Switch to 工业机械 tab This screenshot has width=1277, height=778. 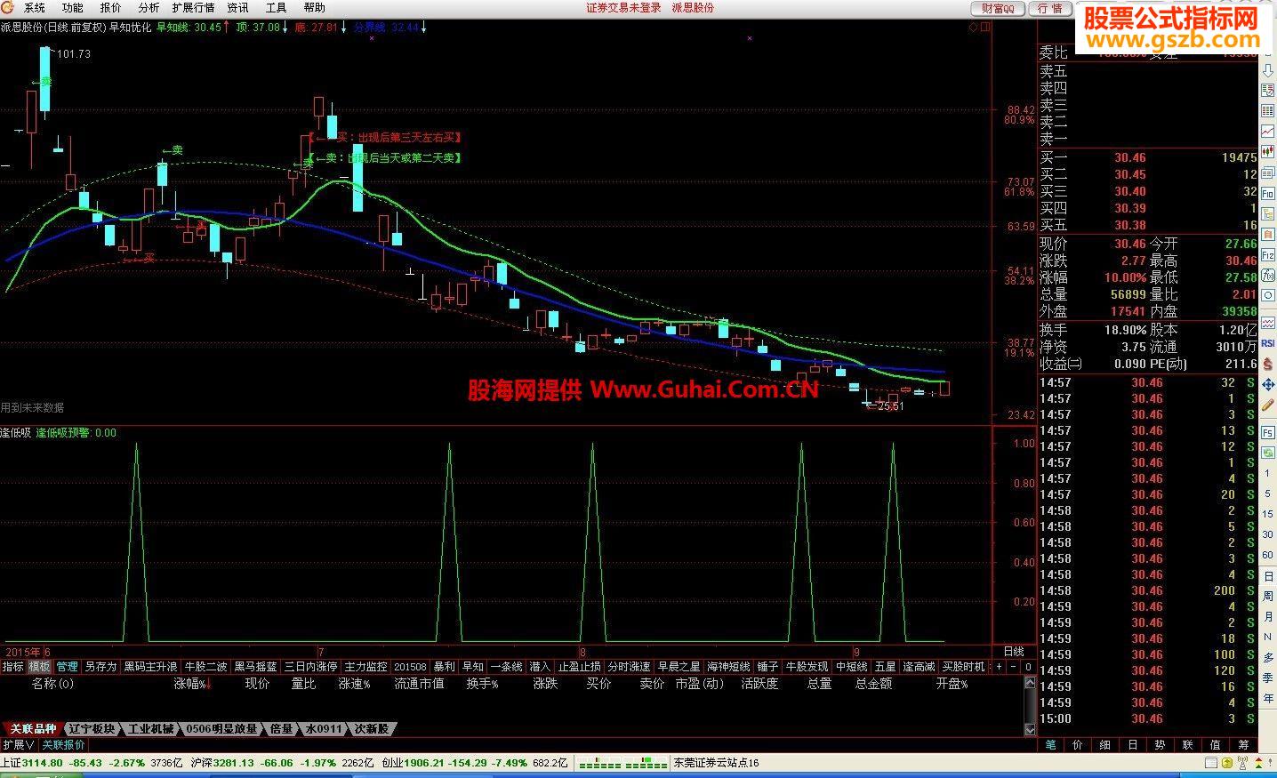[x=151, y=729]
